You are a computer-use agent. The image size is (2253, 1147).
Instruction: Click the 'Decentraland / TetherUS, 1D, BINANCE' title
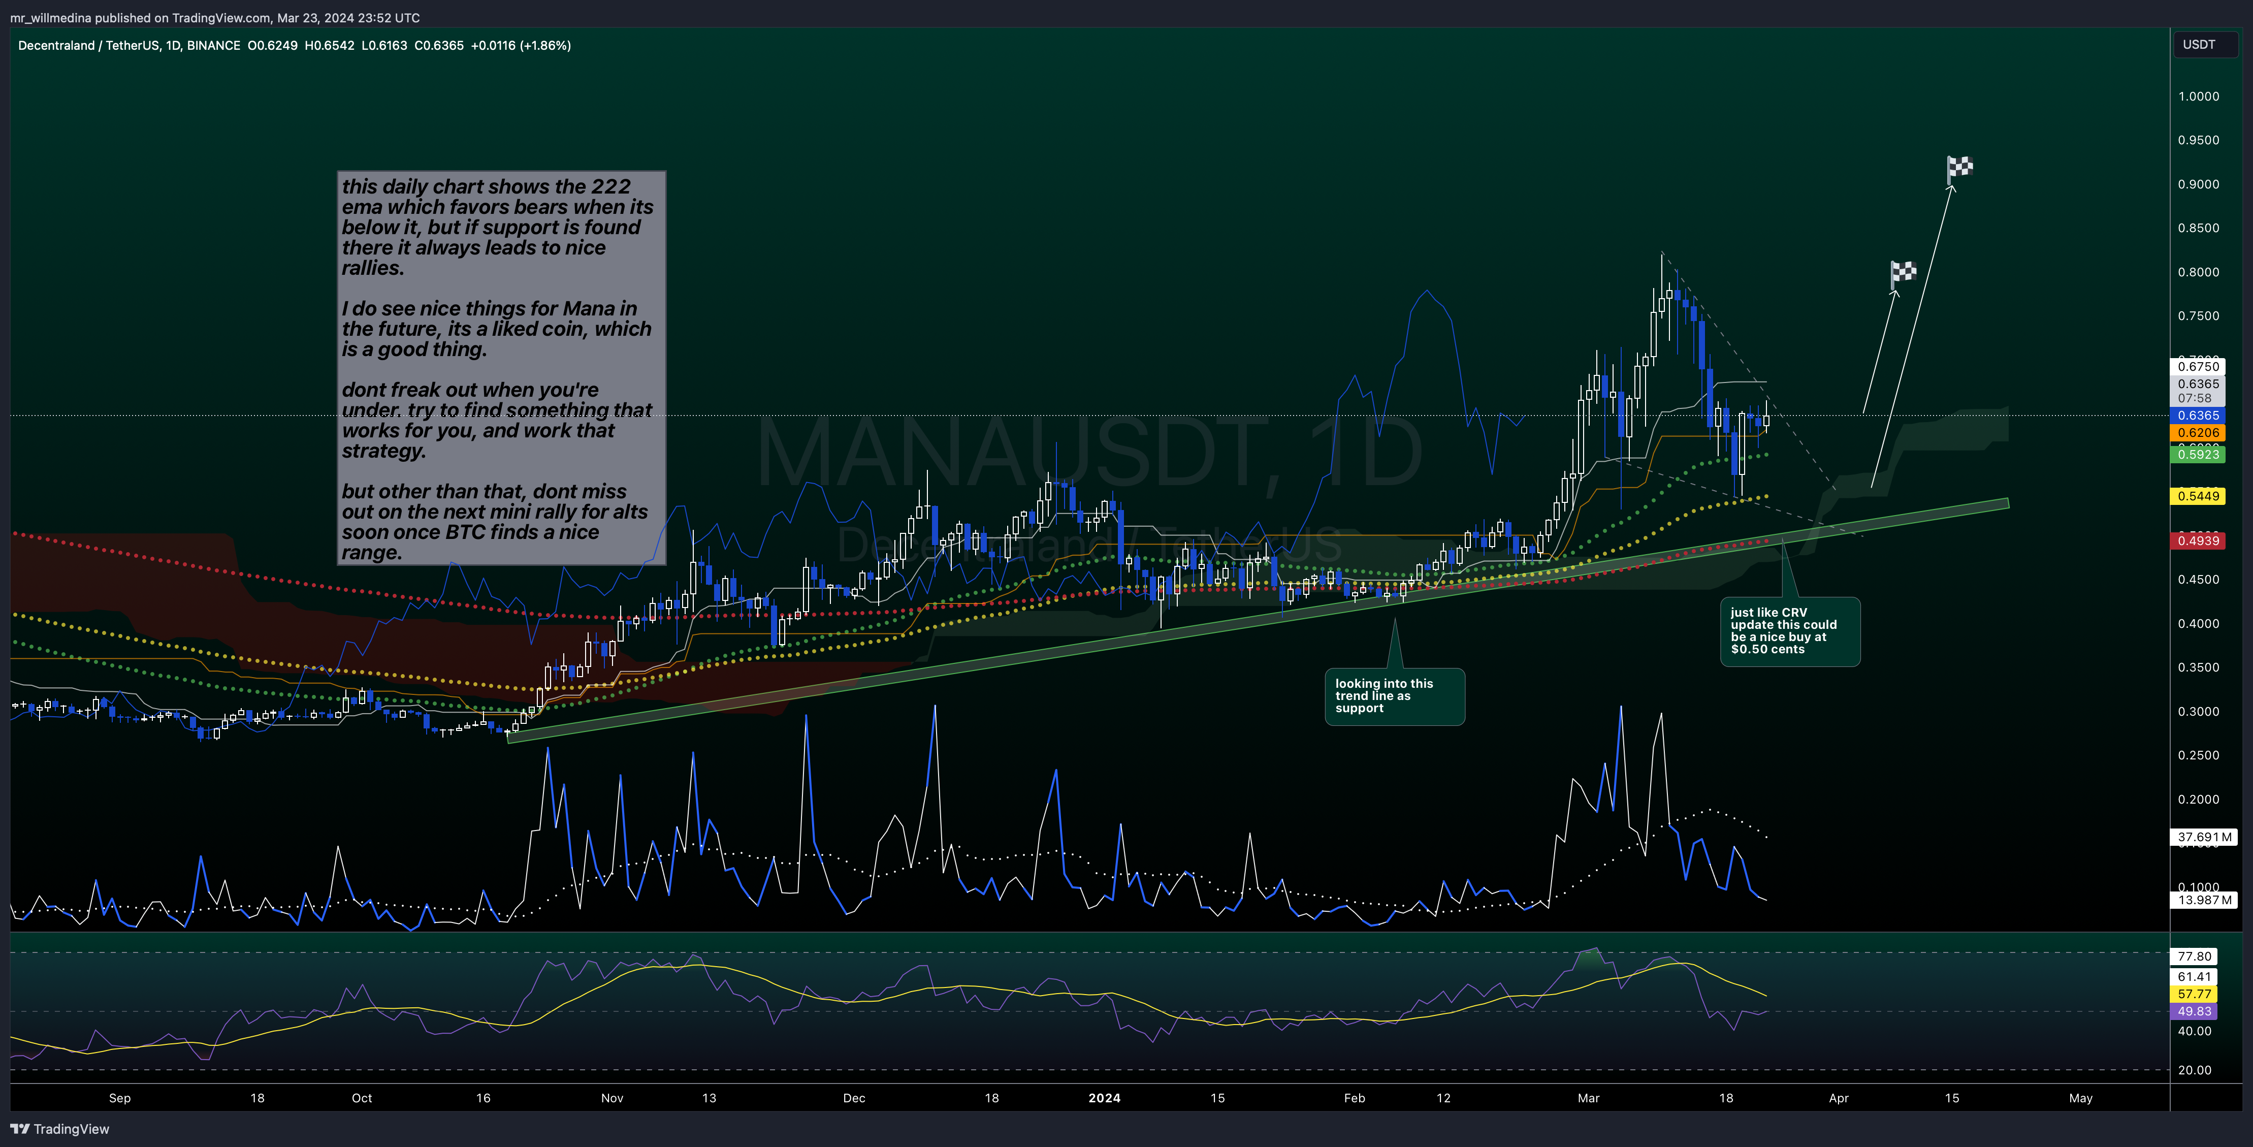coord(130,46)
